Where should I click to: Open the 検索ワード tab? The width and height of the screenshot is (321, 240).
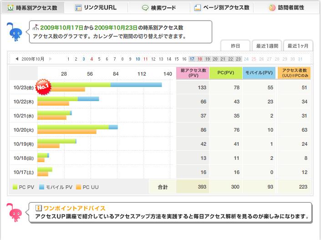(159, 8)
